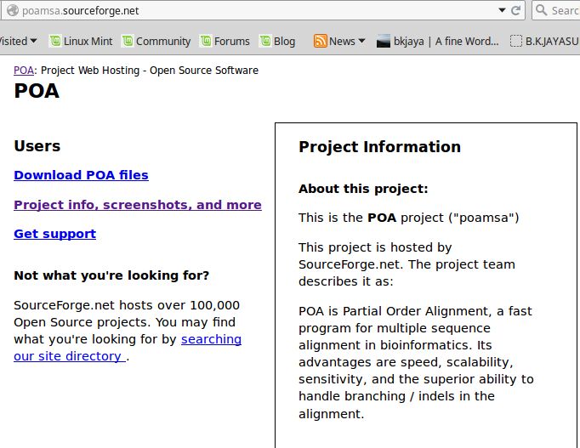580x448 pixels.
Task: Open the B.K.JAYASU bookmark
Action: 544,41
